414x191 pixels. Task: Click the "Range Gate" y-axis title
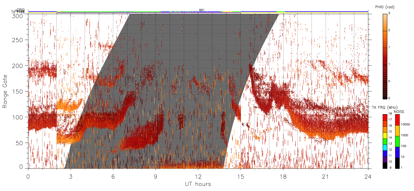tap(5, 91)
